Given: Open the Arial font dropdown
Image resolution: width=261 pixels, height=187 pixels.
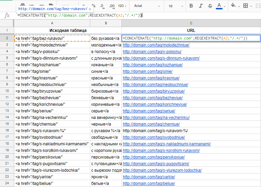Looking at the screenshot, I should [x=147, y=6].
